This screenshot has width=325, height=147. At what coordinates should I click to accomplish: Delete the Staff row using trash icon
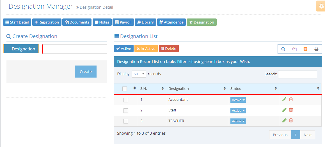pos(291,110)
